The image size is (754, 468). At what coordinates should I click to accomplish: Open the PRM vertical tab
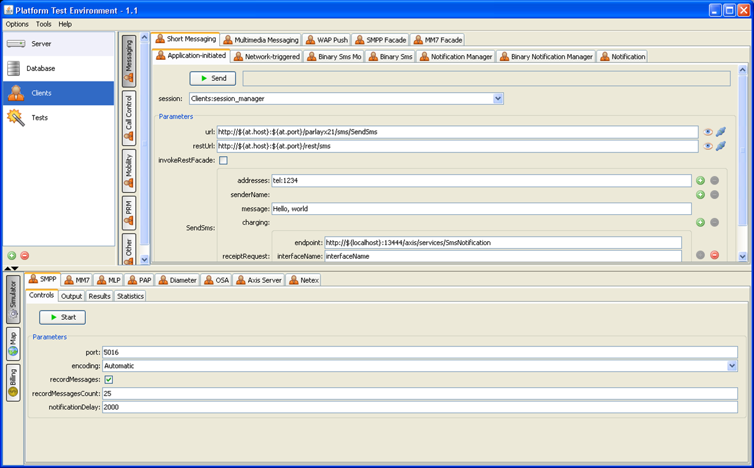pos(128,213)
